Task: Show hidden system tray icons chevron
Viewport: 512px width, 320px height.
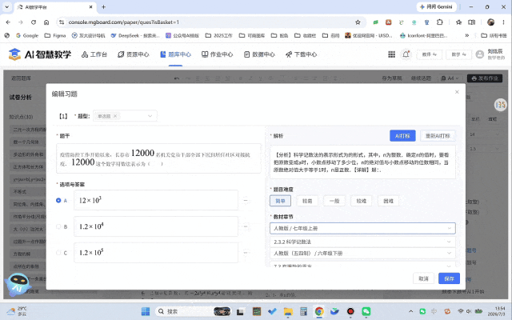Action: (410, 311)
